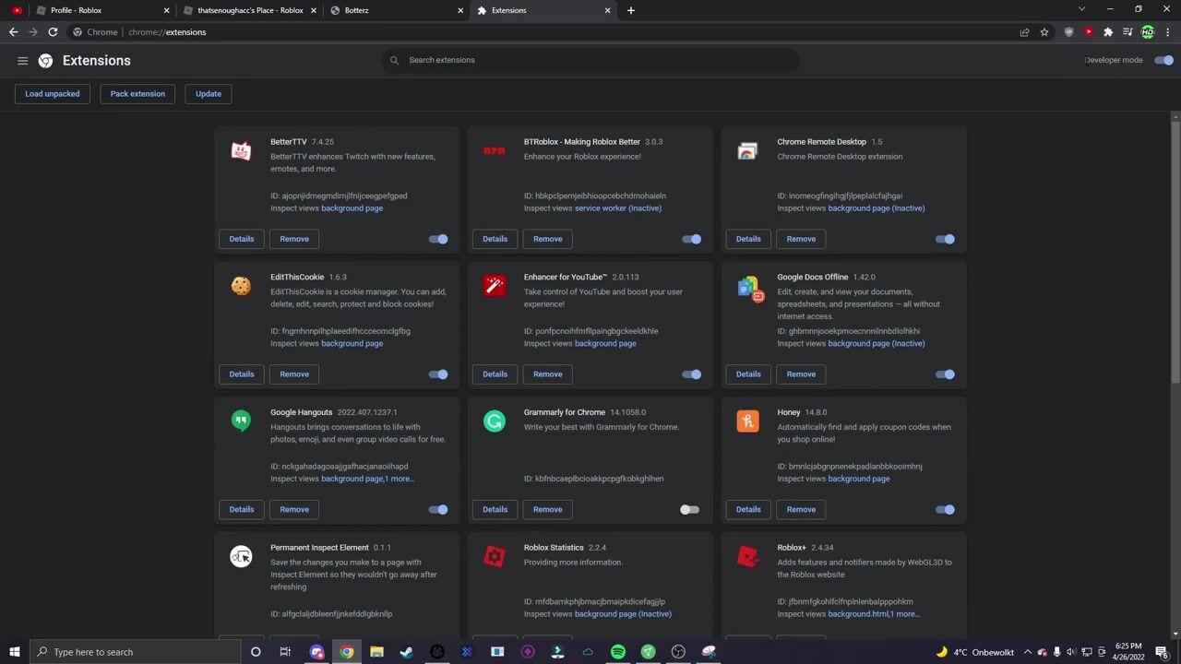
Task: Open the tab search chevron dropdown
Action: (1081, 9)
